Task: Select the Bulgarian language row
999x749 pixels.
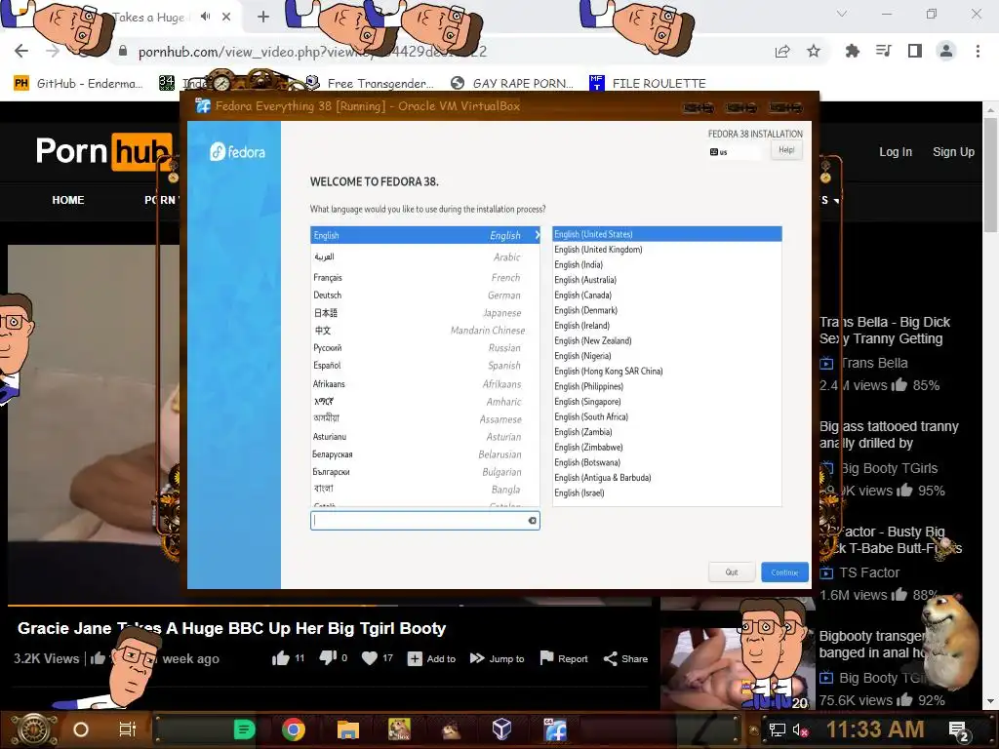Action: (425, 472)
